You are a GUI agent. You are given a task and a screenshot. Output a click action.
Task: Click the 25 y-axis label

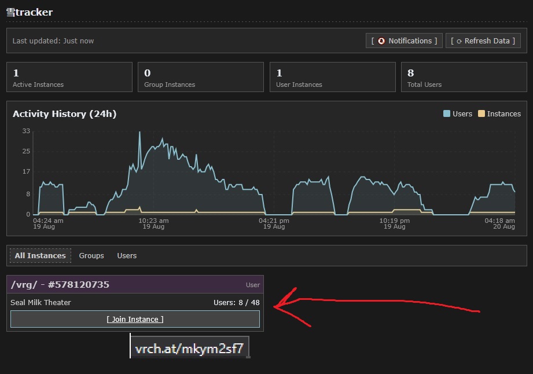point(26,151)
